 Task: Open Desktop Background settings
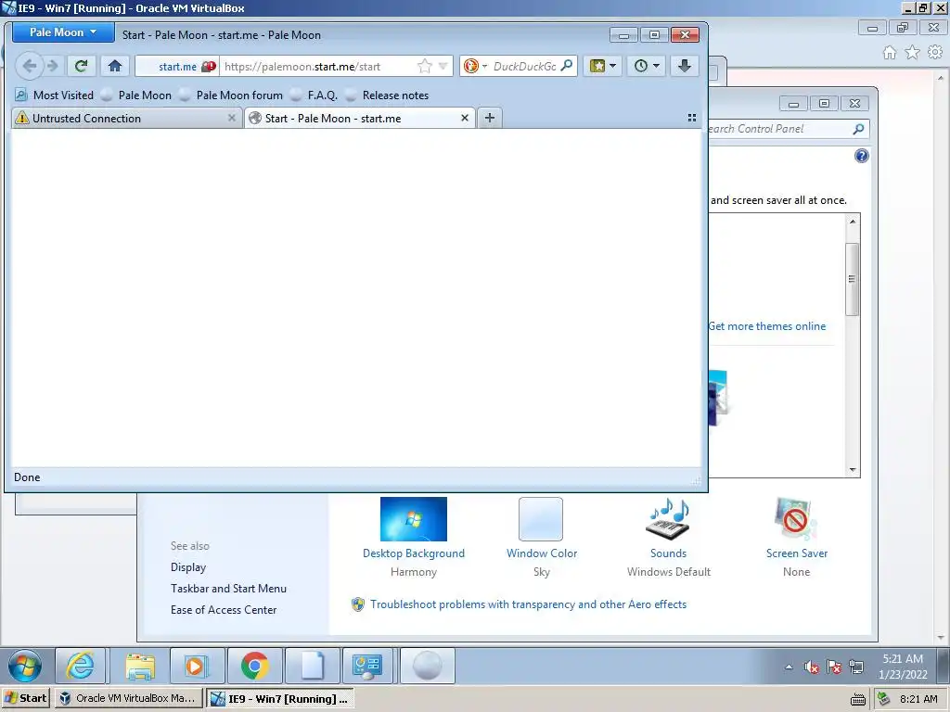click(414, 519)
